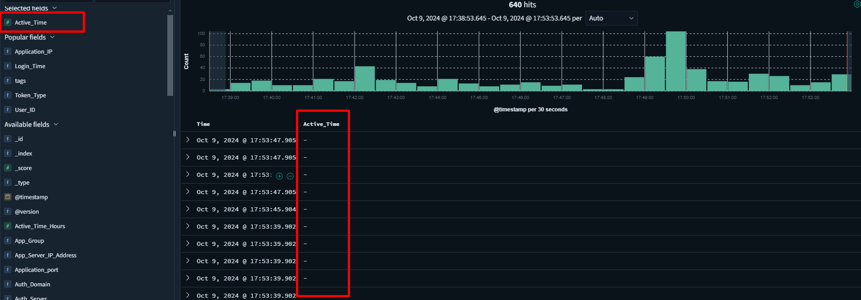The height and width of the screenshot is (300, 861).
Task: Click the type icon beside Token_Type
Action: pos(8,95)
